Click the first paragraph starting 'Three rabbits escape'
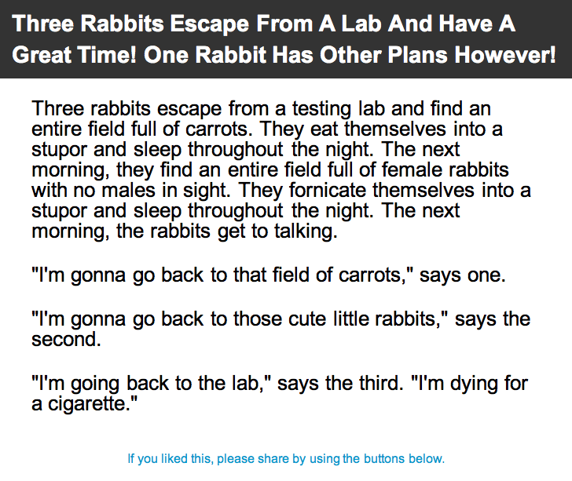Image resolution: width=572 pixels, height=481 pixels. 281,169
